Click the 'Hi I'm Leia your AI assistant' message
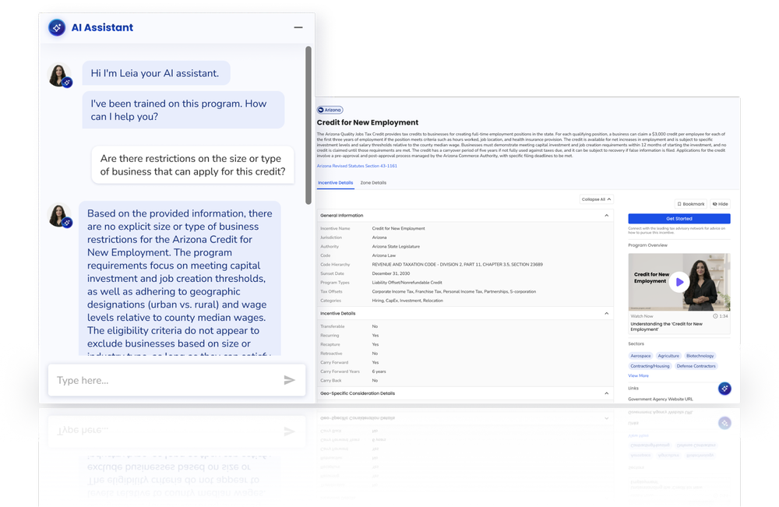 click(x=156, y=73)
